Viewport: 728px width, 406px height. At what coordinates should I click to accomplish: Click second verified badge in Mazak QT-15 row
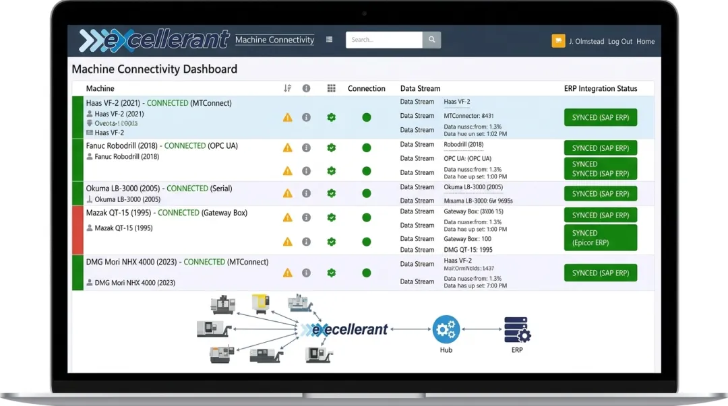click(332, 242)
